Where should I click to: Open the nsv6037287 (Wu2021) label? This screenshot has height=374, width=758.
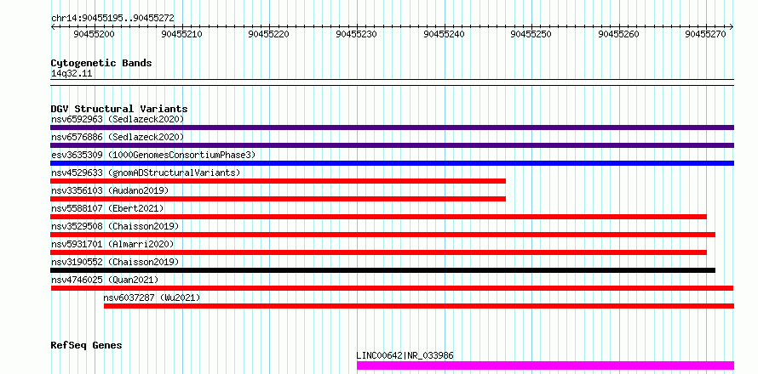152,297
